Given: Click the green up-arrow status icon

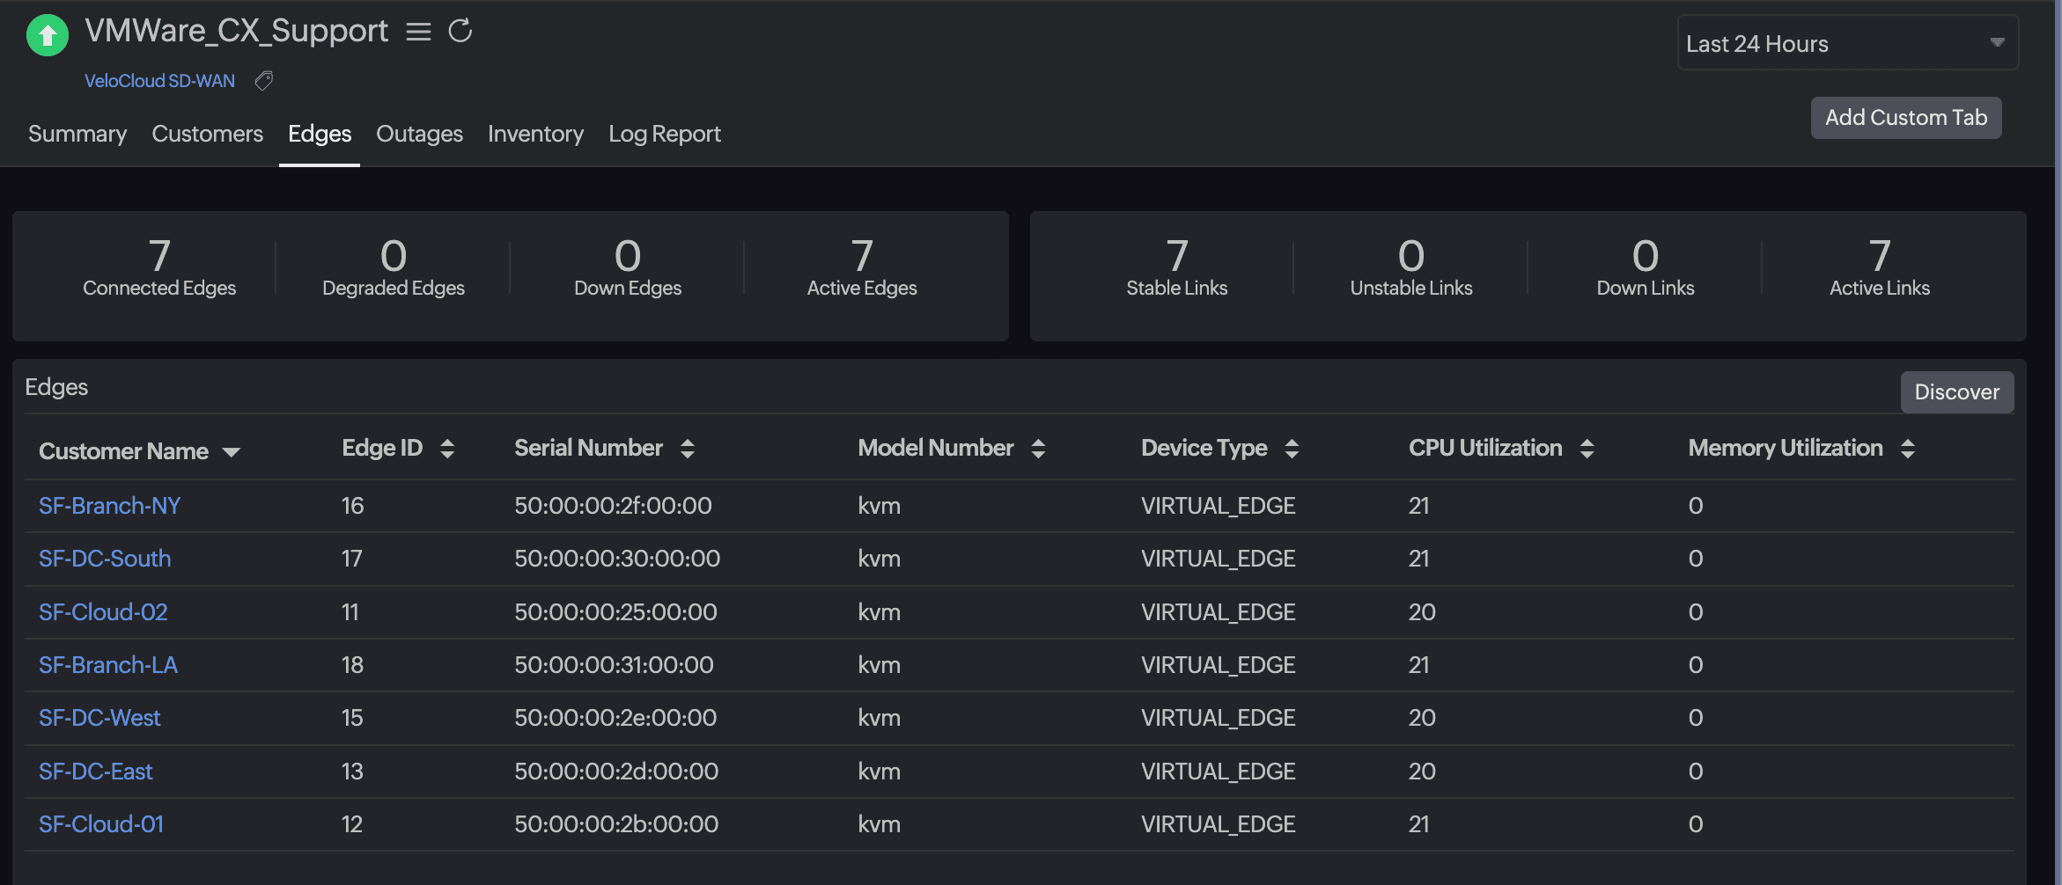Looking at the screenshot, I should click(x=48, y=35).
